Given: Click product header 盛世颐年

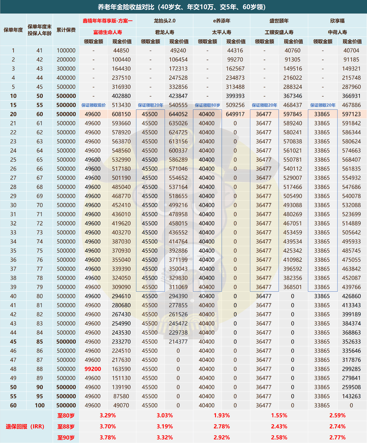Looking at the screenshot, I should click(x=279, y=21).
